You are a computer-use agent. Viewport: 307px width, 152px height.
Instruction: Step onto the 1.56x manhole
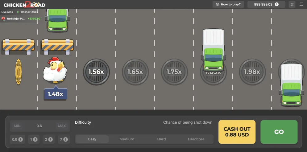[x=96, y=72]
